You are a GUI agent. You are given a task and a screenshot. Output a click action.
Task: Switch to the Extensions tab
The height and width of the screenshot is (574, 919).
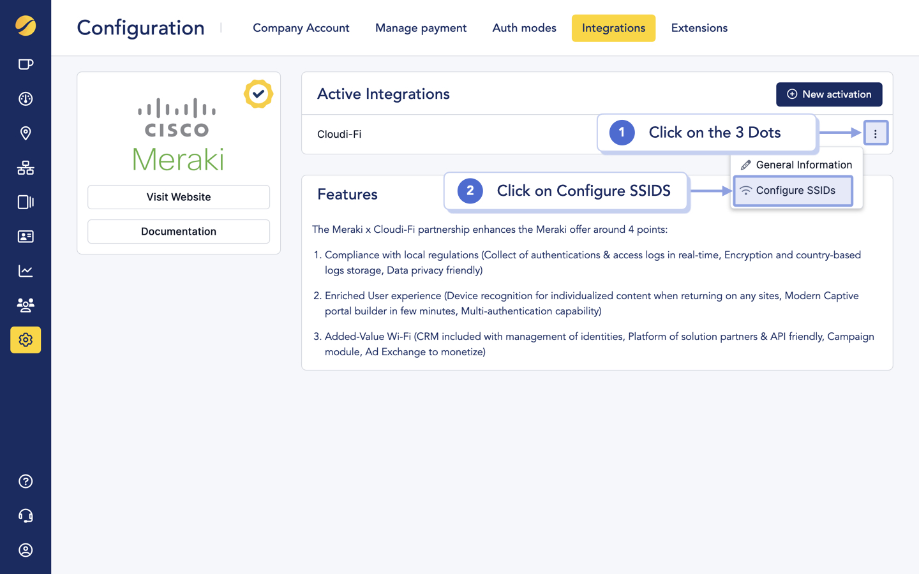pos(699,28)
